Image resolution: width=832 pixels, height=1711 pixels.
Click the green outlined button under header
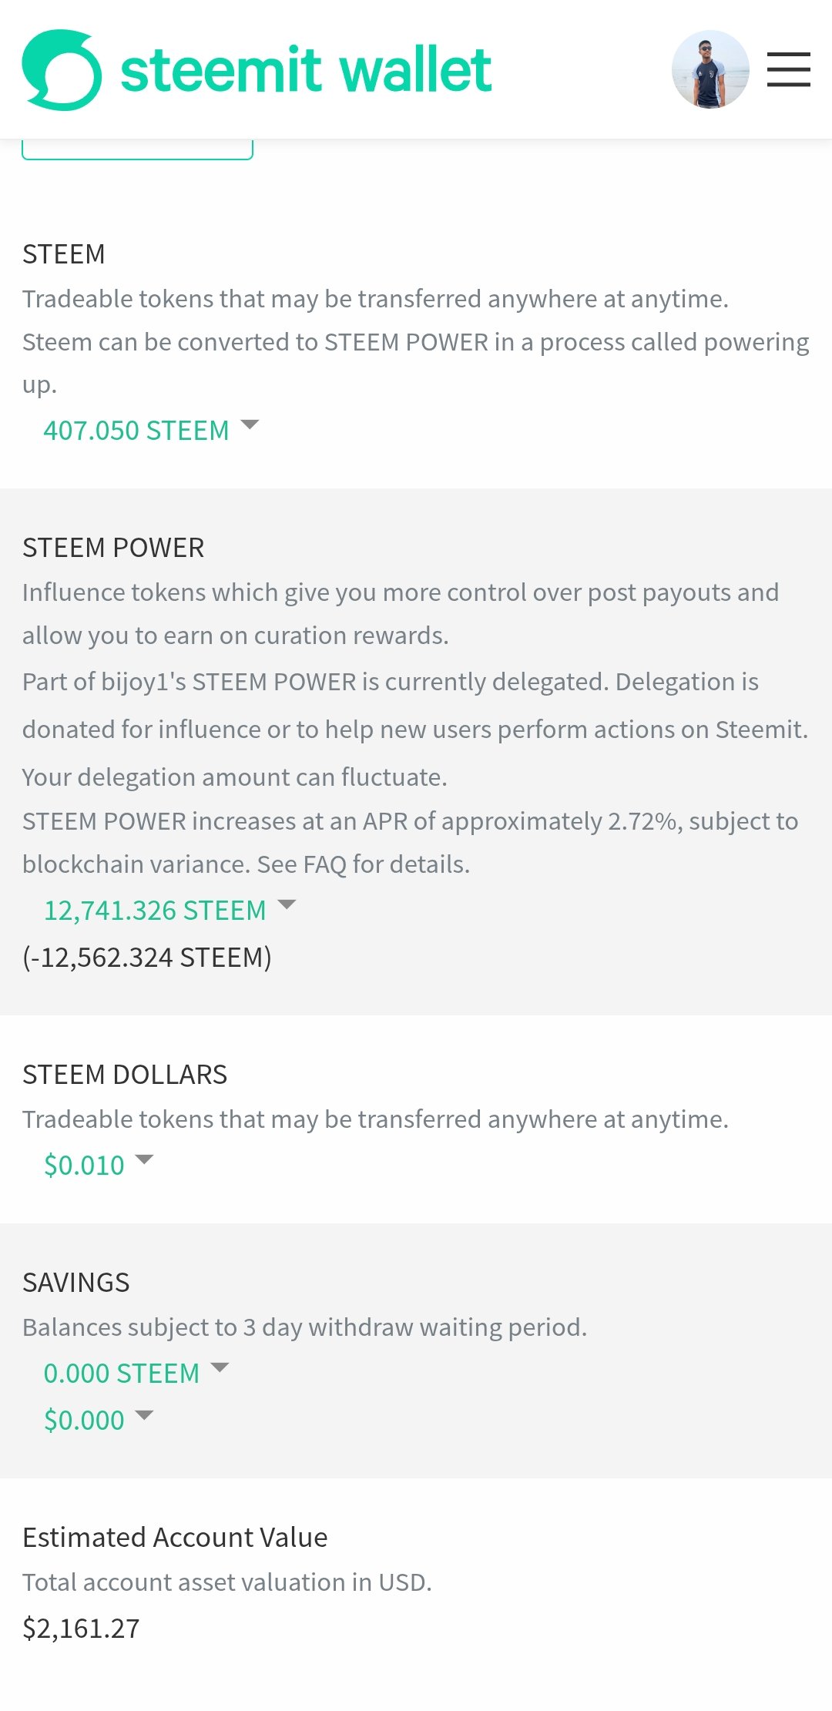click(x=137, y=149)
